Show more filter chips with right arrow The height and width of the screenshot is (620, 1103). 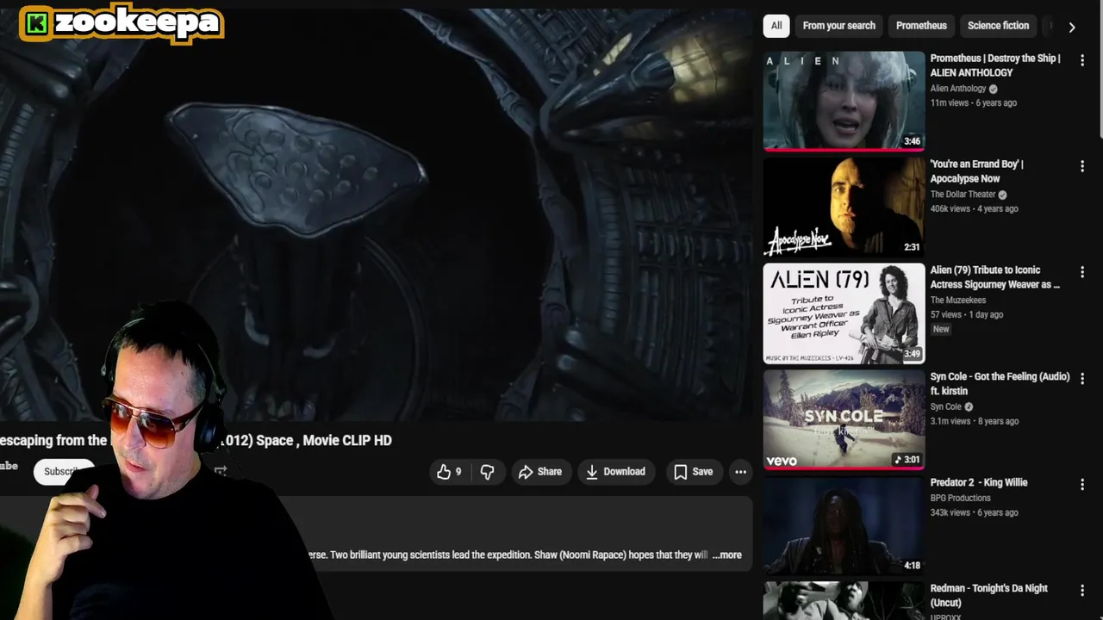(x=1071, y=27)
